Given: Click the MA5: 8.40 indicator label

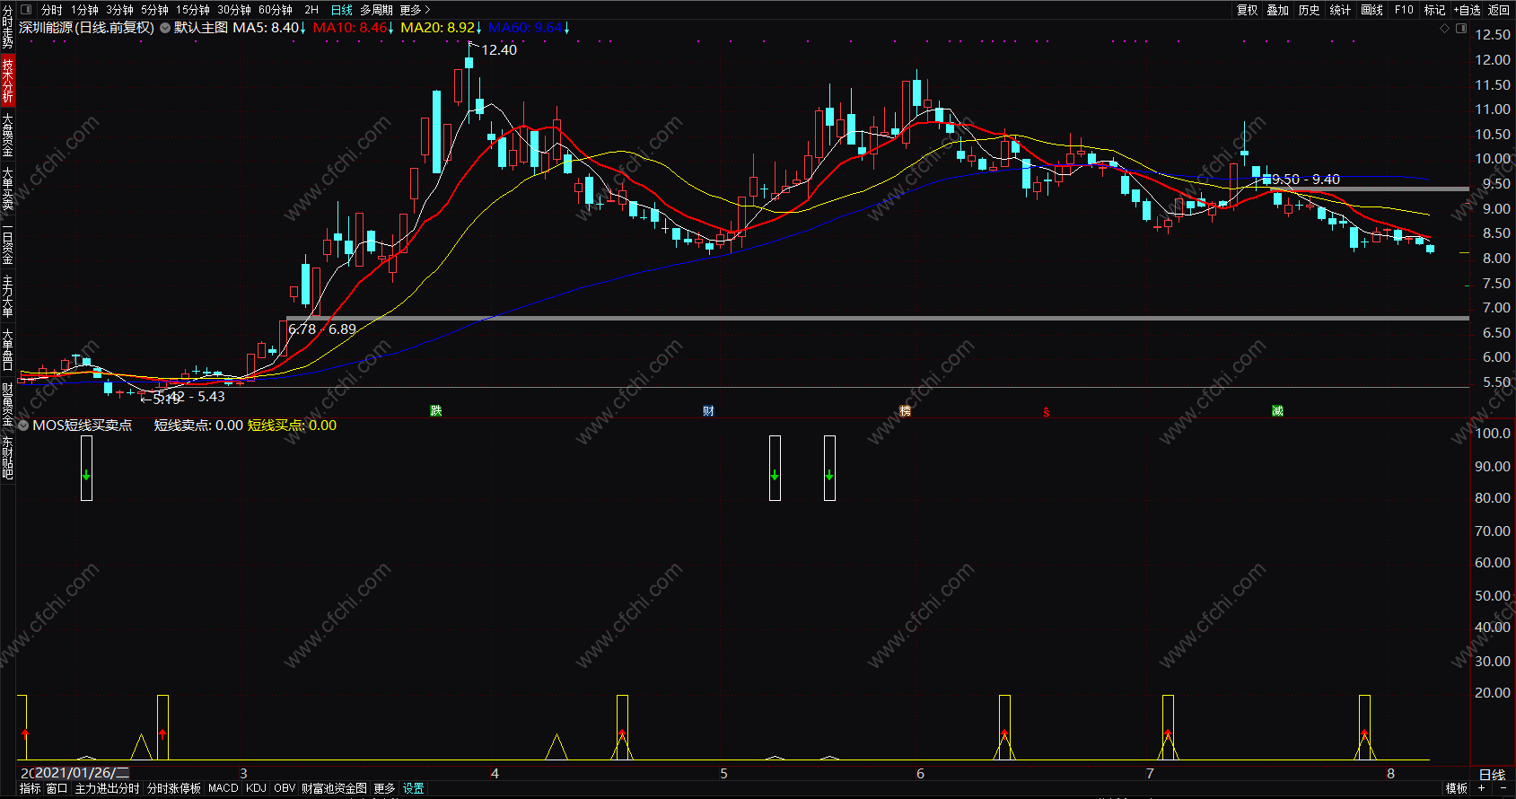Looking at the screenshot, I should coord(269,28).
